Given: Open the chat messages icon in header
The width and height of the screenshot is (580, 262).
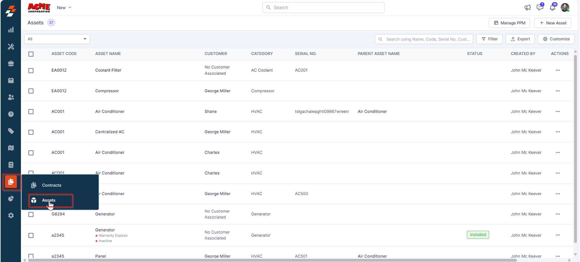Looking at the screenshot, I should [x=540, y=8].
